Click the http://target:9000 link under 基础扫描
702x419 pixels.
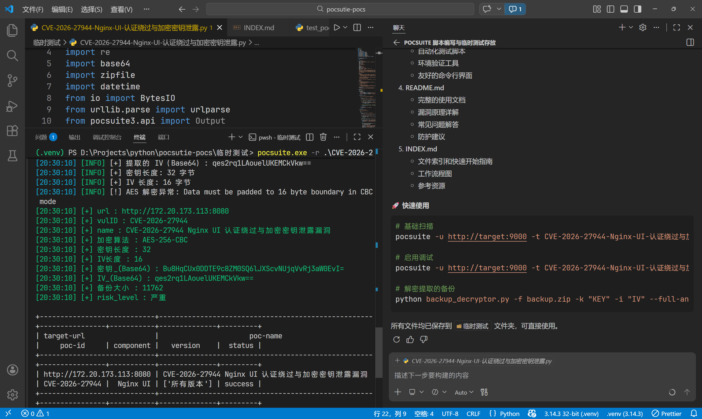point(487,237)
